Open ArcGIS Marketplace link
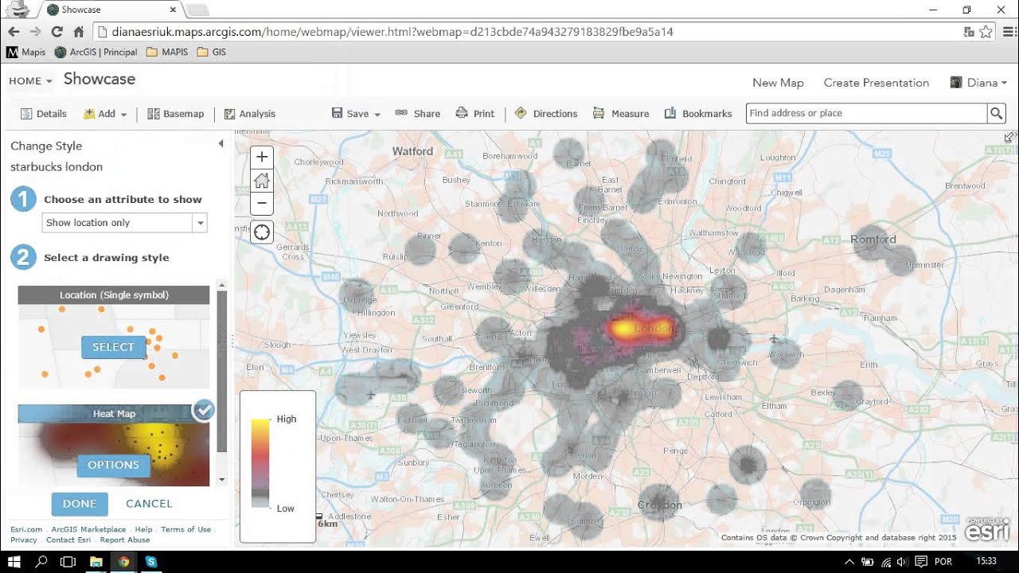This screenshot has height=573, width=1019. pos(88,529)
